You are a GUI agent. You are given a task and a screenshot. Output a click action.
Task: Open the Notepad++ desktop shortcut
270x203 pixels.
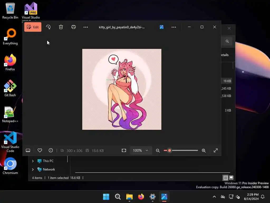tap(10, 114)
